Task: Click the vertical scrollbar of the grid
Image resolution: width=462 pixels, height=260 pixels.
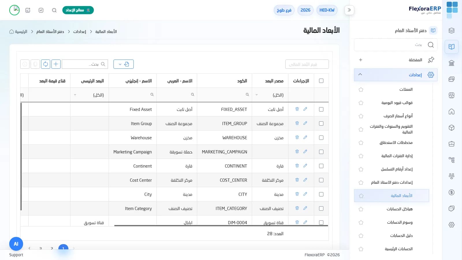Action: point(21,157)
